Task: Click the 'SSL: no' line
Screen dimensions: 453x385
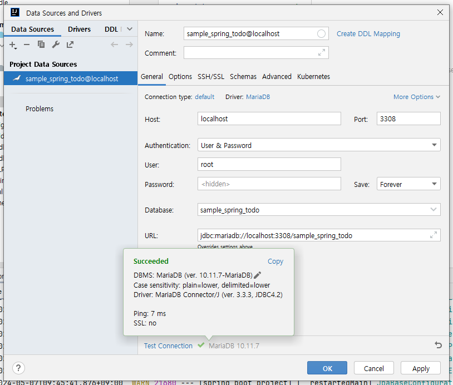Action: (x=145, y=323)
